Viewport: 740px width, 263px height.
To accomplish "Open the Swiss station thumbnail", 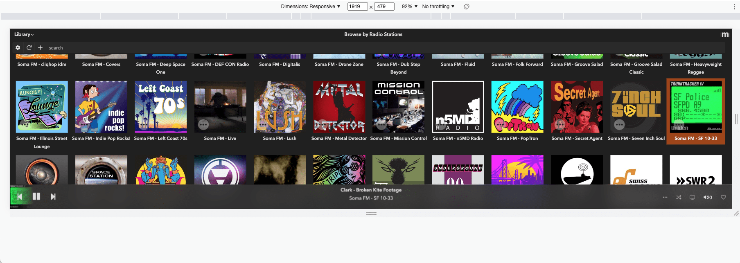I will click(636, 170).
